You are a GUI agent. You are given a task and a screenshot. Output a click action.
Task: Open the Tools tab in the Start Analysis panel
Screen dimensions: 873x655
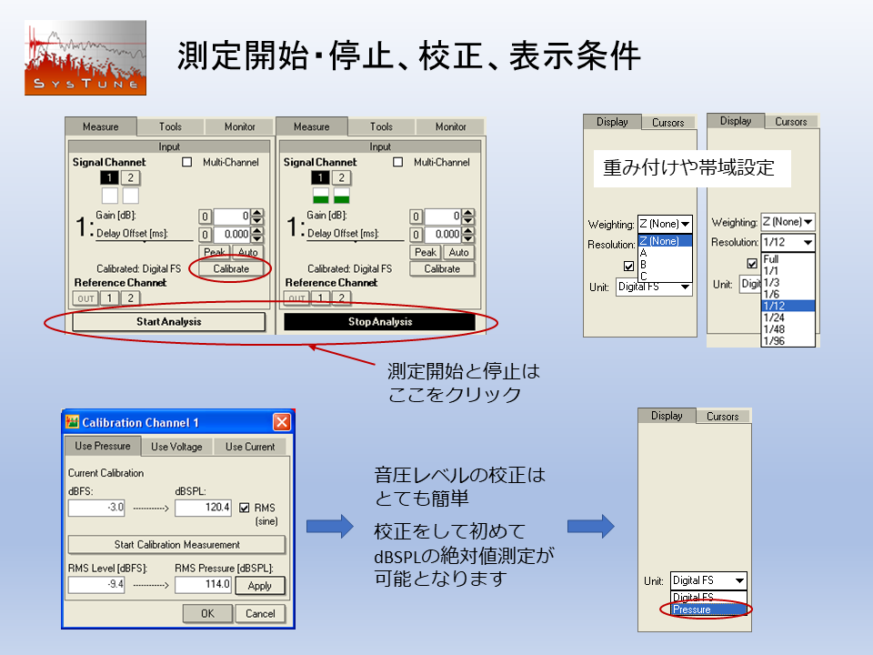170,127
